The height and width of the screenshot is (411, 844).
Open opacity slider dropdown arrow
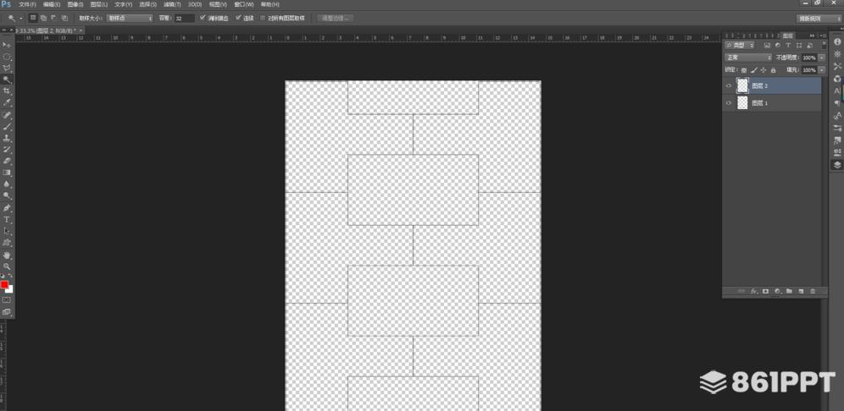point(822,58)
